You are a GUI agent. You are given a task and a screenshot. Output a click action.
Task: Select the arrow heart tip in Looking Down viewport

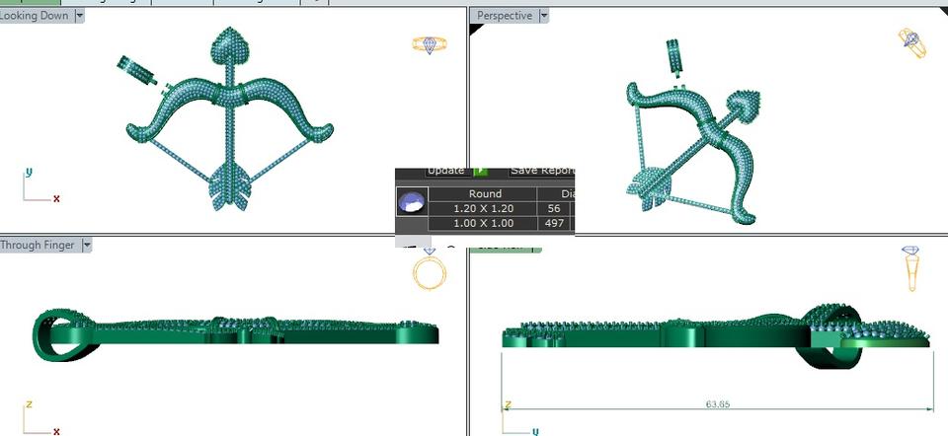tap(230, 44)
